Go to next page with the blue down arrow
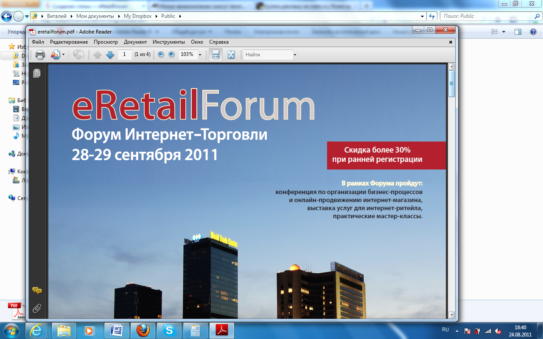543x339 pixels. click(x=110, y=55)
